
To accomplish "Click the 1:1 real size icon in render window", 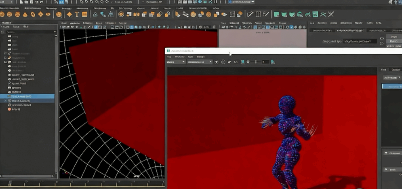I will (x=236, y=62).
